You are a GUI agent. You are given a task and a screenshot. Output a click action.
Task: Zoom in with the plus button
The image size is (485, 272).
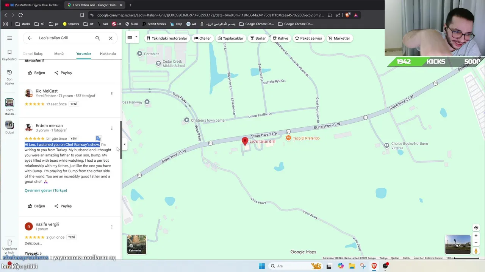coord(476,236)
